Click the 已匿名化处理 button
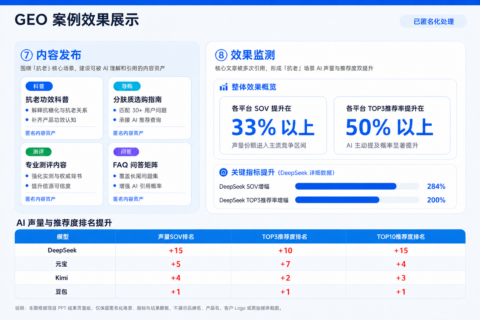This screenshot has width=480, height=320. (433, 21)
